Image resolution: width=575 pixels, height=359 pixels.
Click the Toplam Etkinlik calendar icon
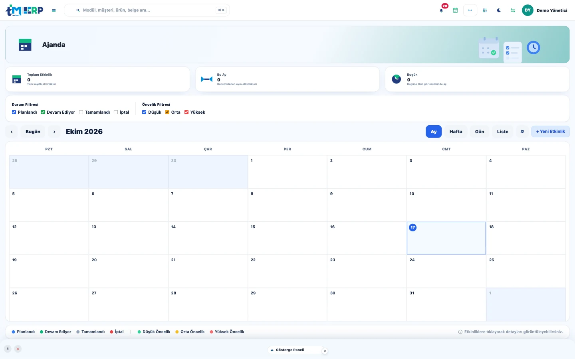tap(16, 79)
